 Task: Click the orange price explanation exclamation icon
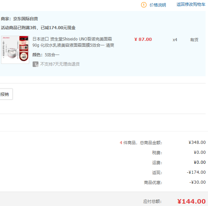144,5
